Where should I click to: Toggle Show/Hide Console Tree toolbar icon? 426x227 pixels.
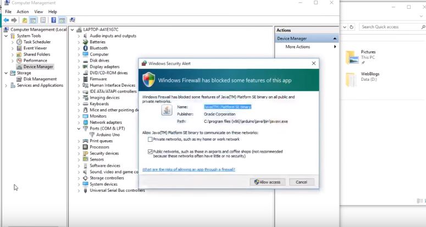[x=33, y=20]
